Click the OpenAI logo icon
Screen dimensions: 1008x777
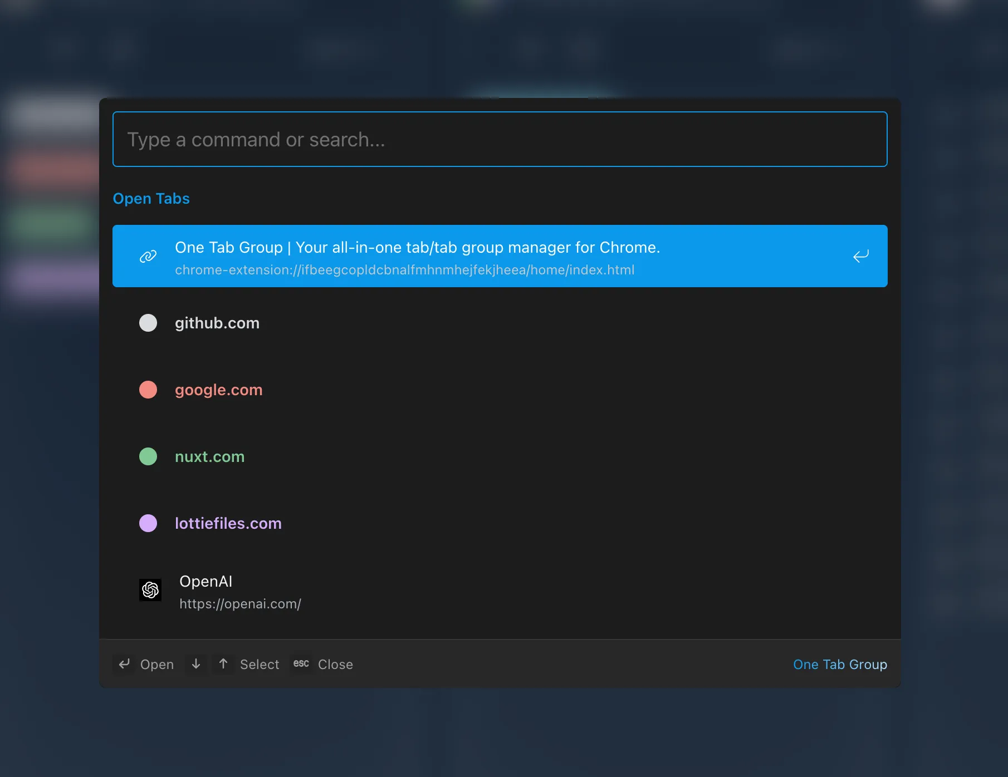click(x=150, y=590)
